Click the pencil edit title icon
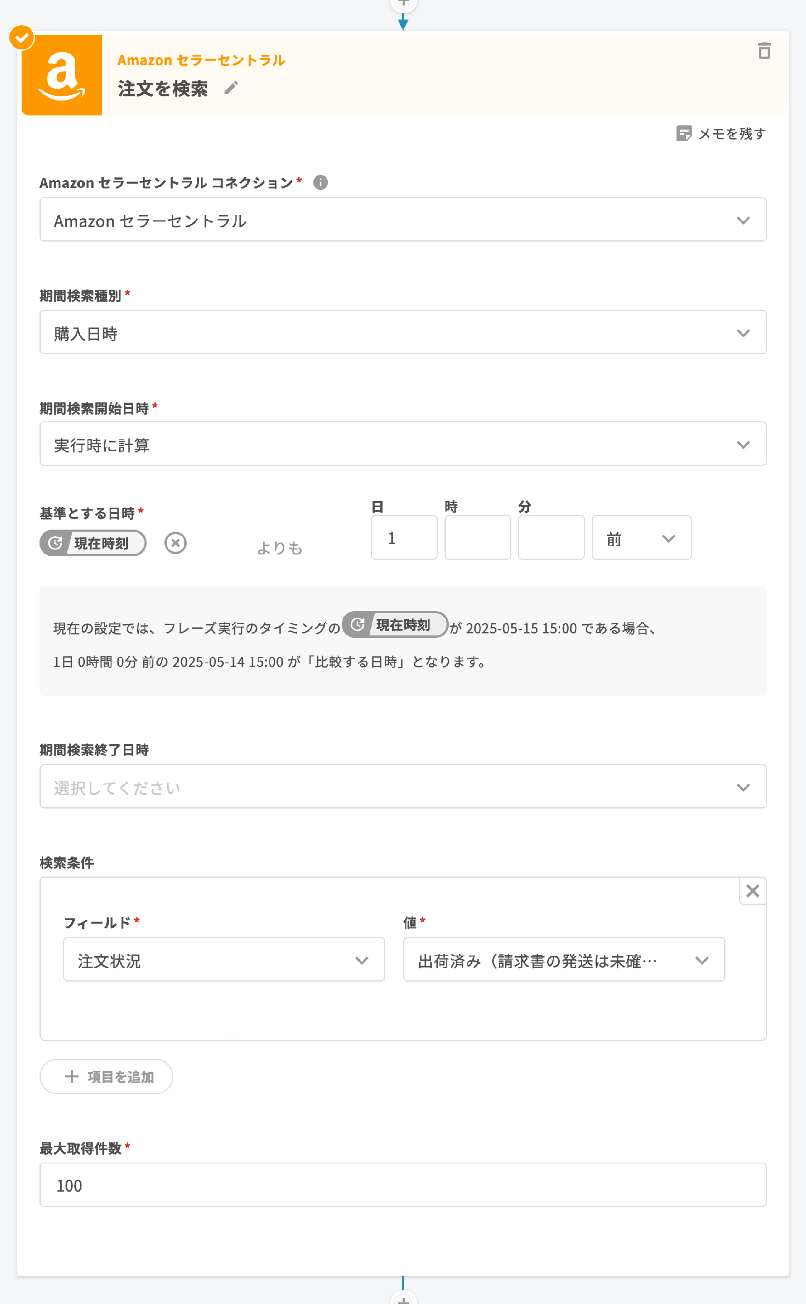Image resolution: width=806 pixels, height=1304 pixels. (x=231, y=88)
